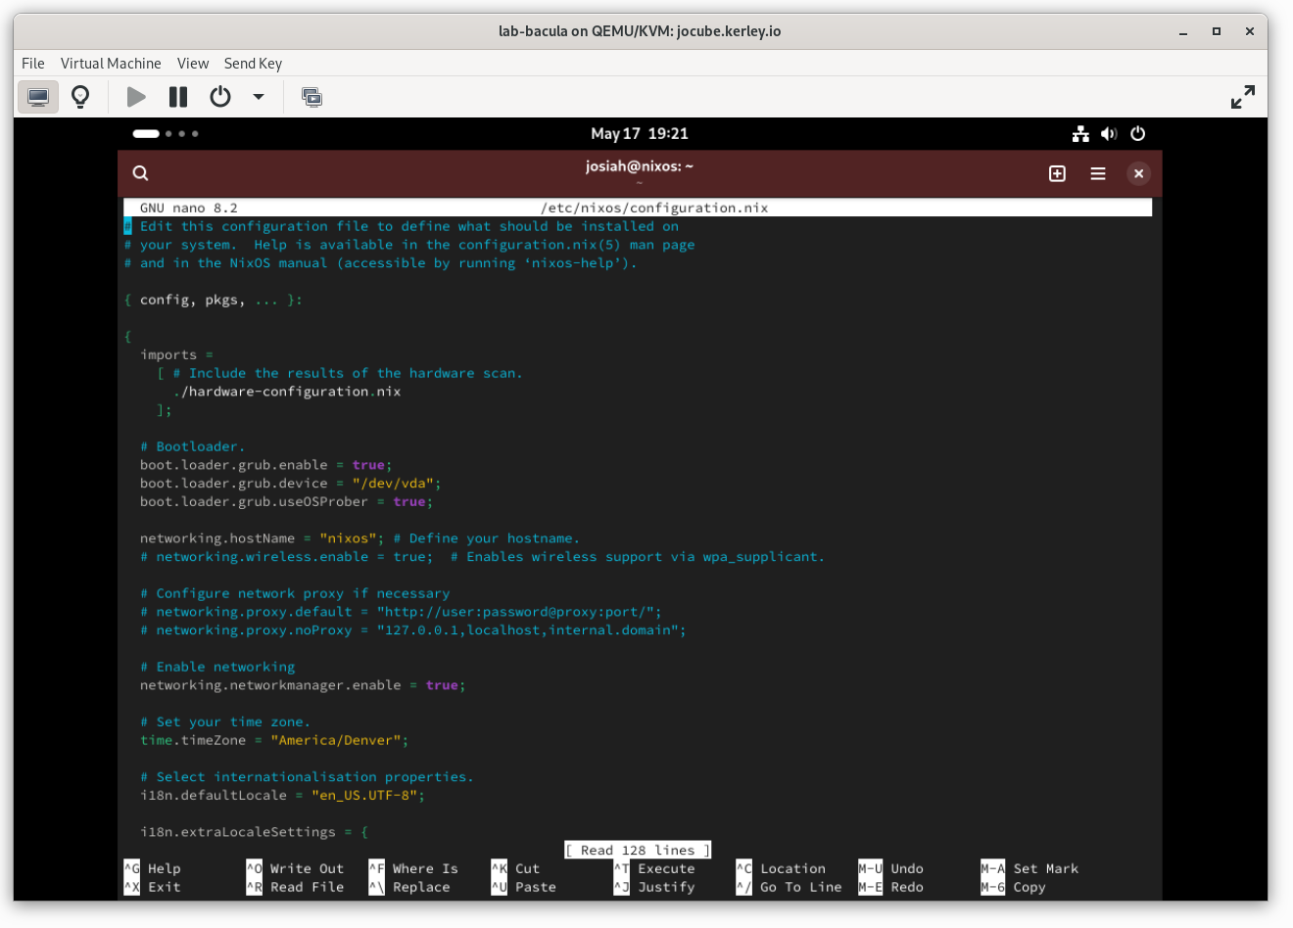Click the "/dev/vda" device string

tap(393, 484)
